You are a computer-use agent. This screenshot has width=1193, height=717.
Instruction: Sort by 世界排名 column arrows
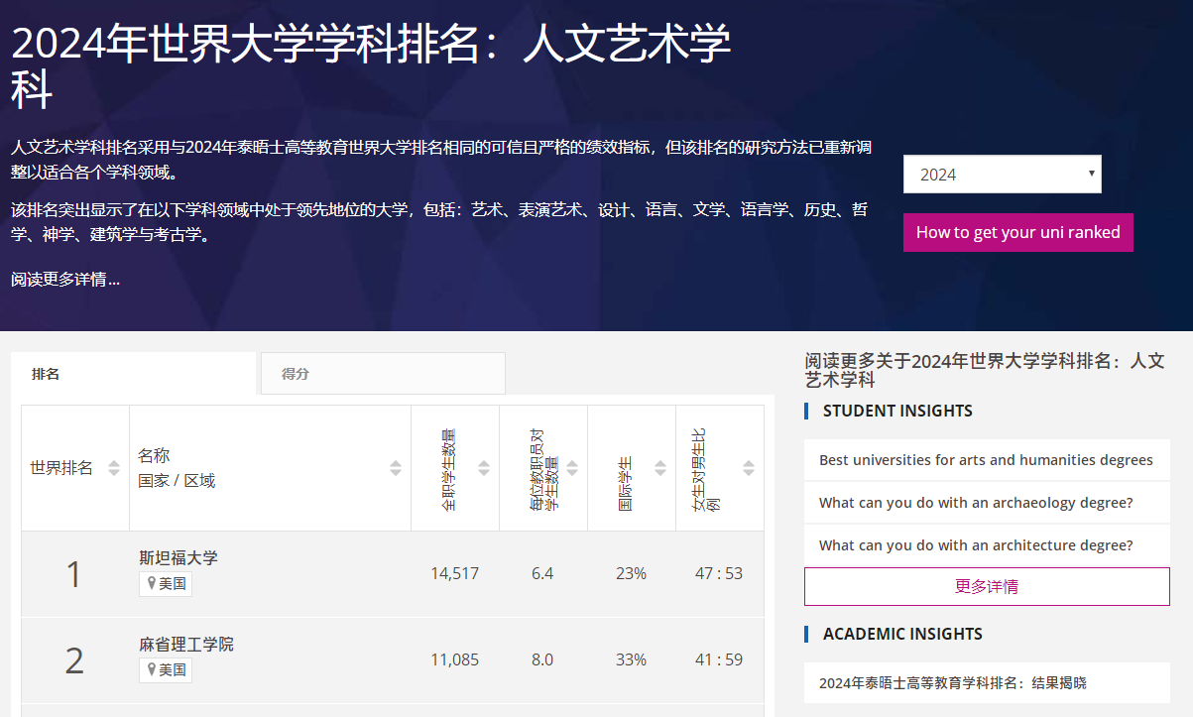click(x=114, y=468)
